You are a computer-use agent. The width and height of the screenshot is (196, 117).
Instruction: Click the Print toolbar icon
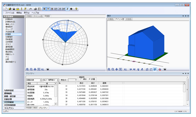tap(36, 9)
